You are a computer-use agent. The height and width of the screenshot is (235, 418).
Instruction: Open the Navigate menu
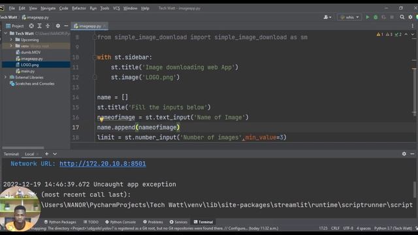point(48,8)
